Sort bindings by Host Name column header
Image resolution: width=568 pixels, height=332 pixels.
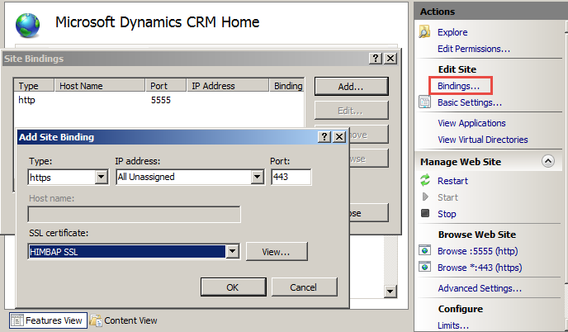(x=100, y=86)
